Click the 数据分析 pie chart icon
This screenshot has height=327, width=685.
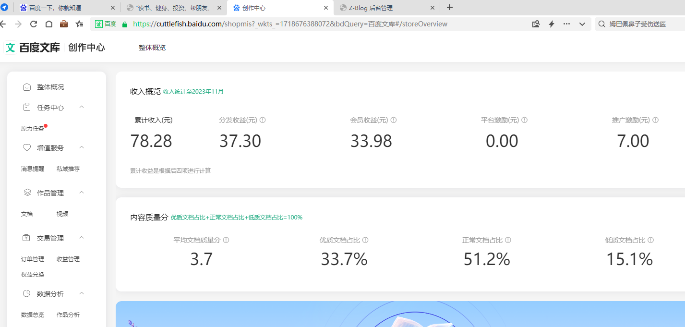[27, 293]
